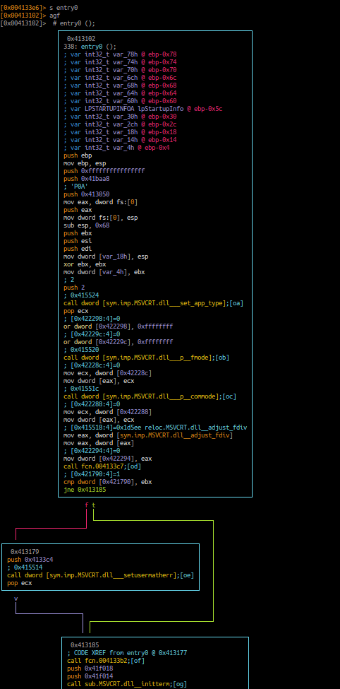Viewport: 340px width, 689px height.
Task: Select the var_14h variable declaration line
Action: click(x=120, y=140)
